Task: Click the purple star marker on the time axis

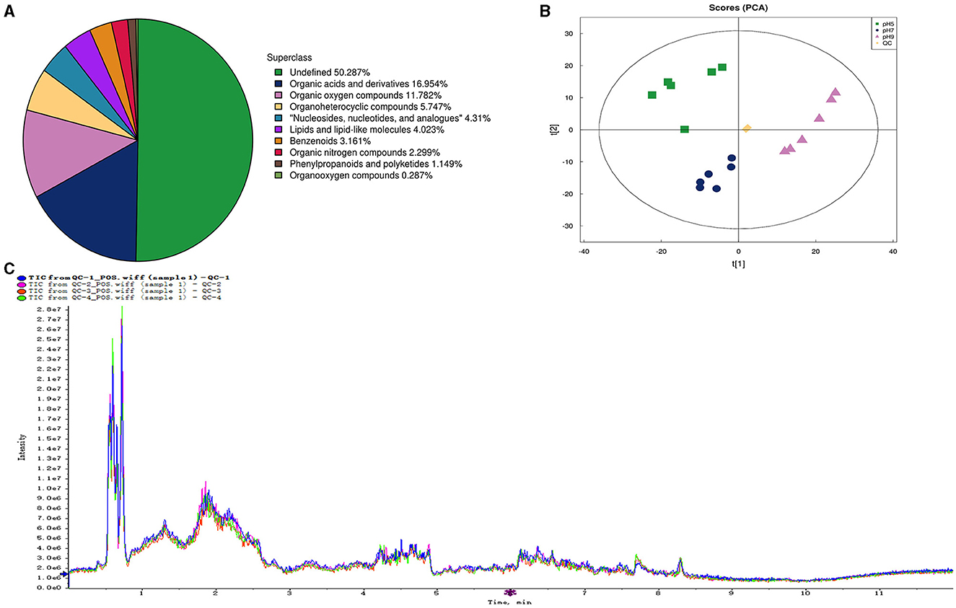Action: pos(510,592)
